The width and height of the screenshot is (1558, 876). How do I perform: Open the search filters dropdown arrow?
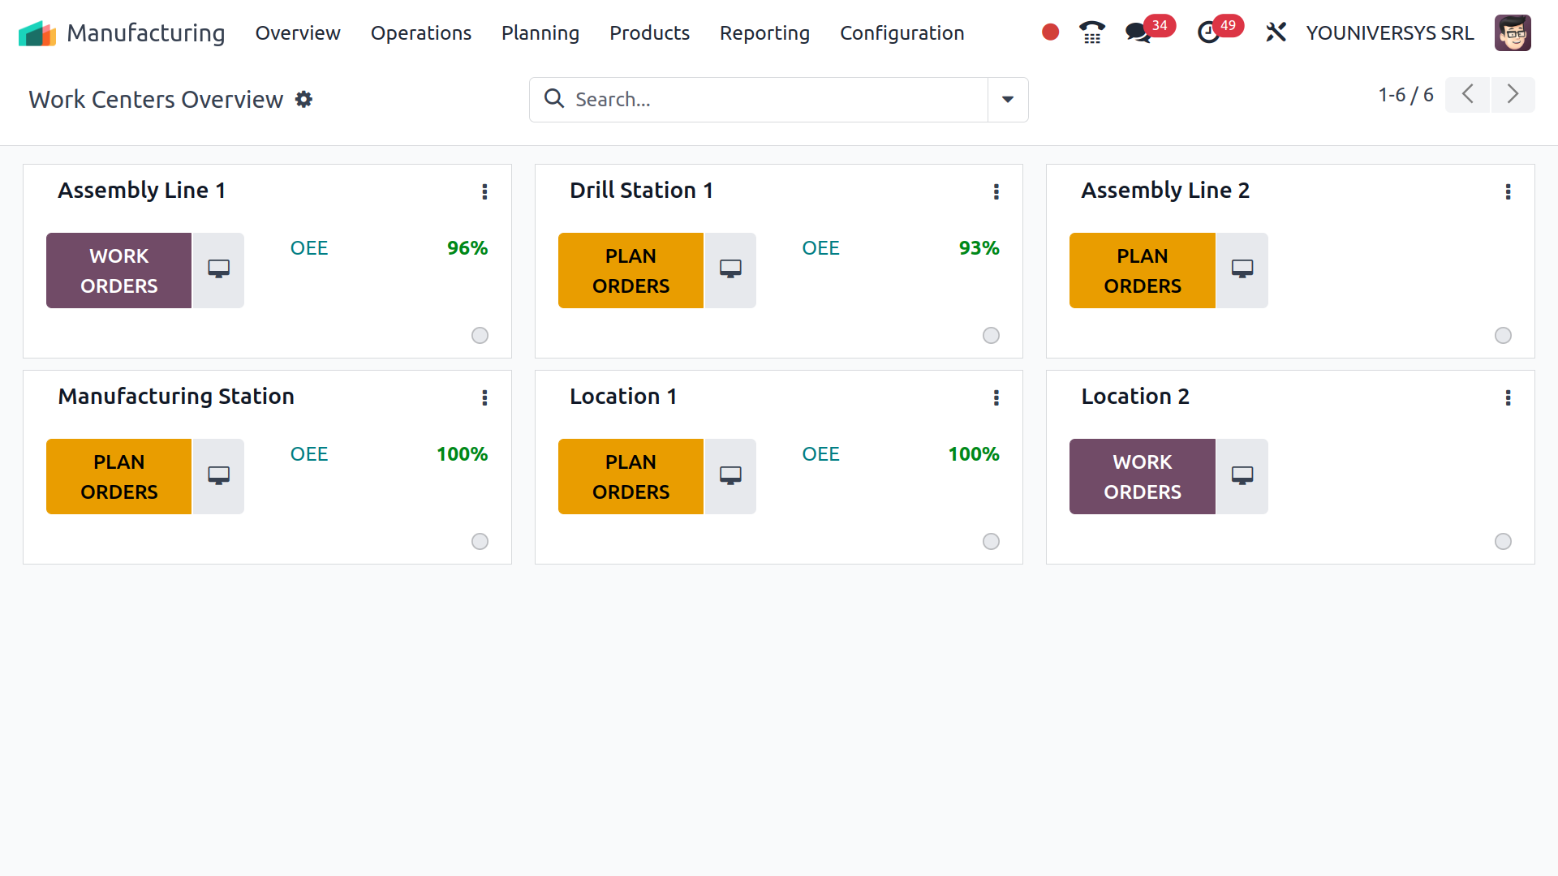tap(1007, 99)
